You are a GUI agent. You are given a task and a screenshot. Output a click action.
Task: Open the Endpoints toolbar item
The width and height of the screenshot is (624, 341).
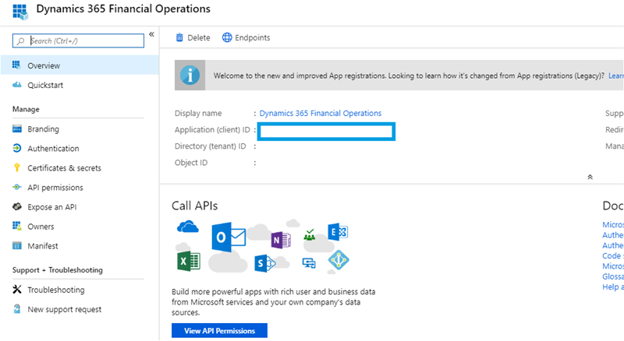click(x=246, y=37)
